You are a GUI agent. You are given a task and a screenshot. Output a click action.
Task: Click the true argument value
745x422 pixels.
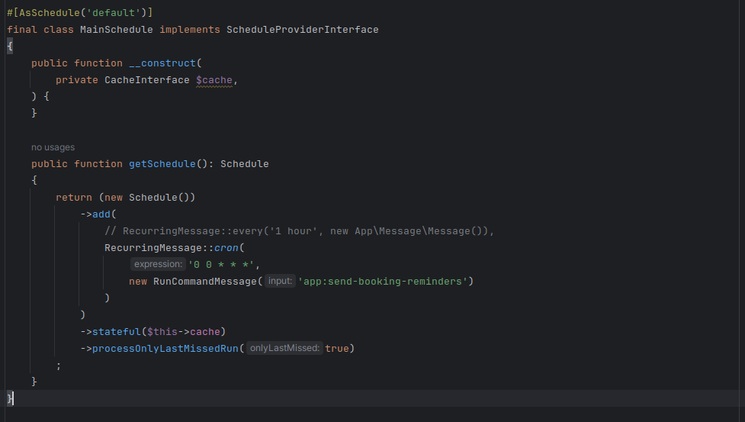click(x=337, y=348)
